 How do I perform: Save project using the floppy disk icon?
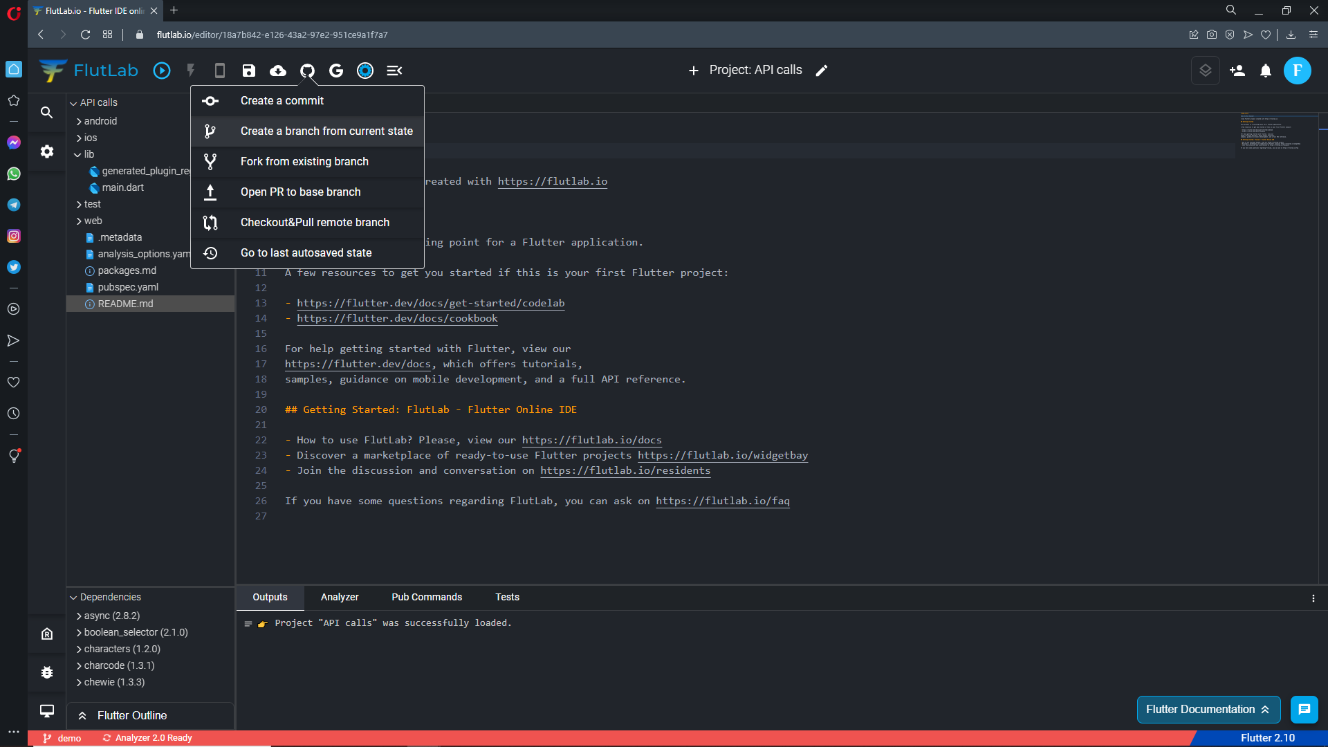249,71
